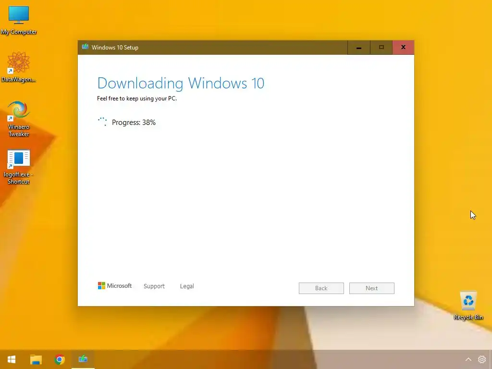Click 'Feel free to keep using your PC.' text
Screen dimensions: 492x369
[137, 98]
